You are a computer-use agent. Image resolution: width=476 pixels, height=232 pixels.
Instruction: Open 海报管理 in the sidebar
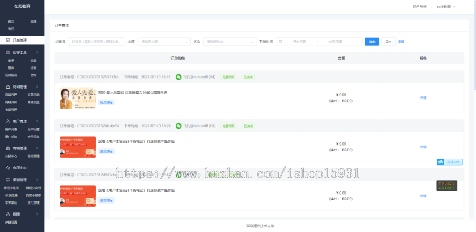click(33, 157)
